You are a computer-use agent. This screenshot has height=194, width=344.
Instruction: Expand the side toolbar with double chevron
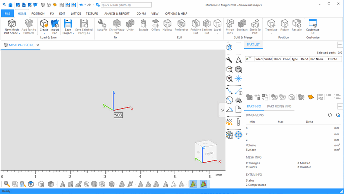tap(222, 110)
